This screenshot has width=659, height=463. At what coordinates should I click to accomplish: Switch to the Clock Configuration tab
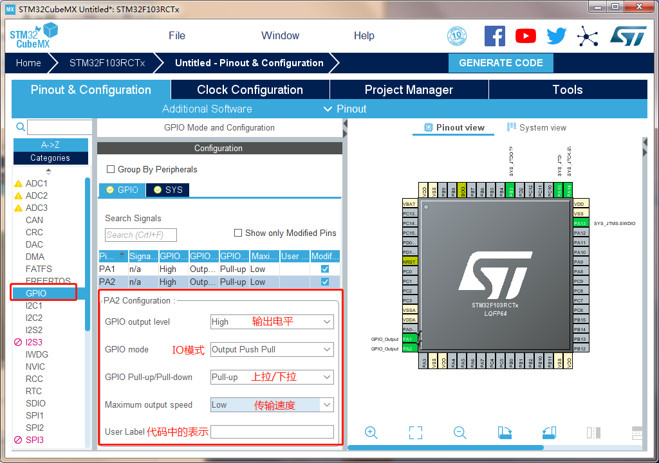[x=249, y=89]
